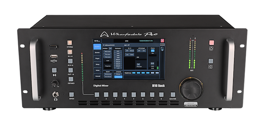Hit the play/pause hardware button
The width and height of the screenshot is (263, 125).
(54, 70)
